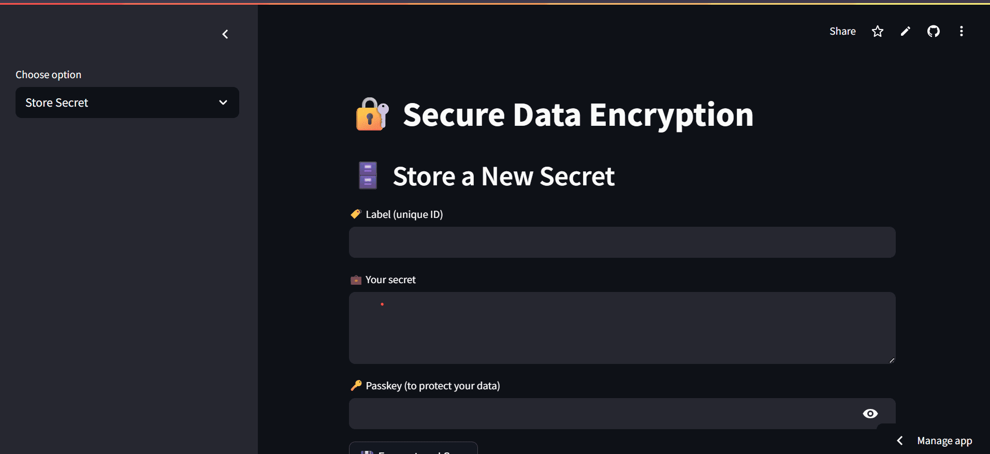Image resolution: width=990 pixels, height=454 pixels.
Task: Collapse the sidebar using the left arrow
Action: [225, 34]
